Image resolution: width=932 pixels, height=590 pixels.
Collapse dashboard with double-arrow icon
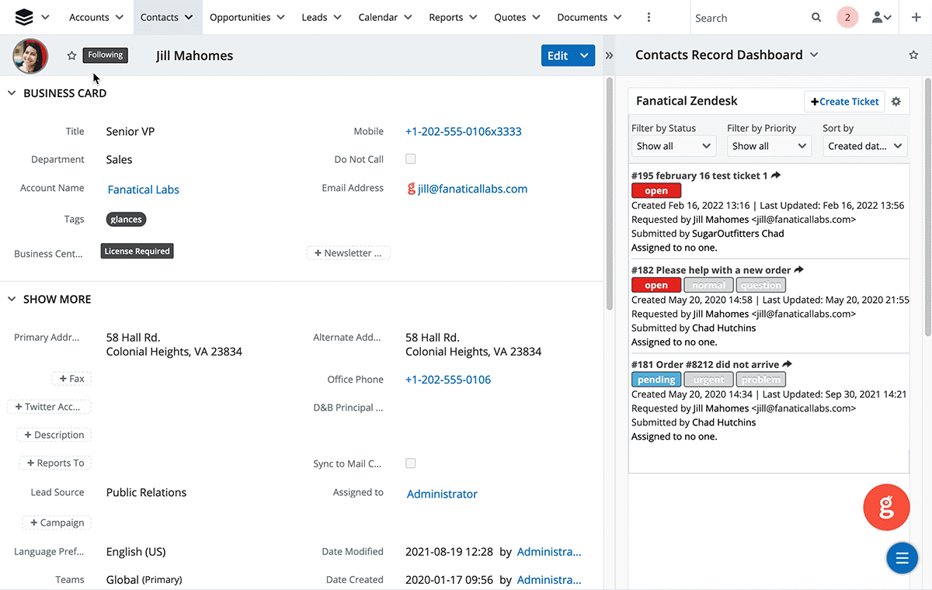[x=610, y=55]
